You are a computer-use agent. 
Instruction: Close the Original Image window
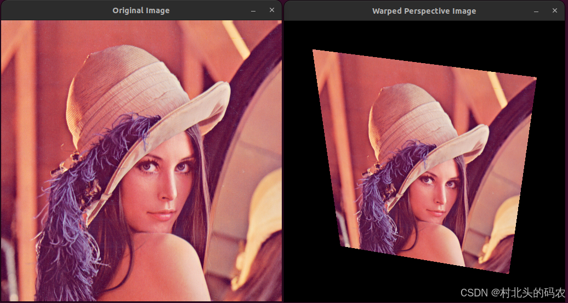pyautogui.click(x=272, y=10)
